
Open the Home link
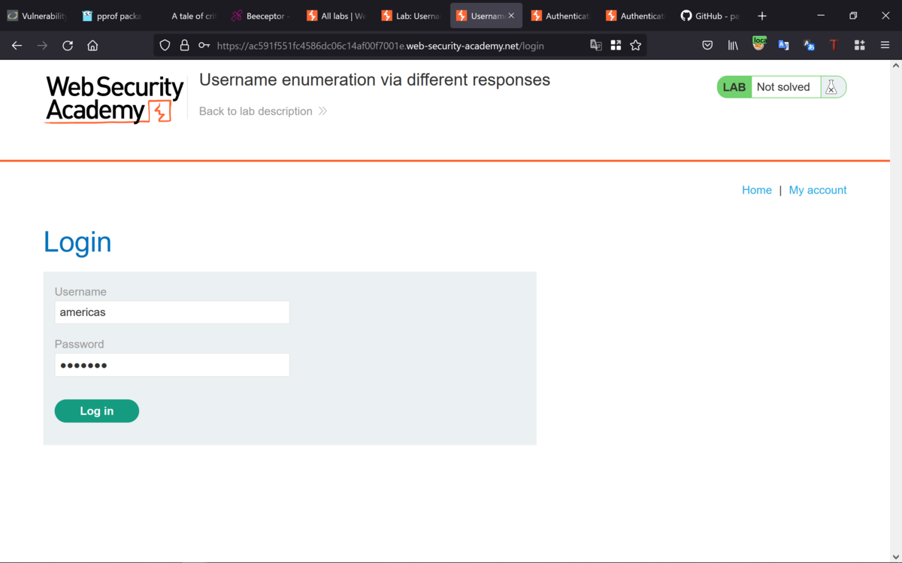tap(757, 190)
